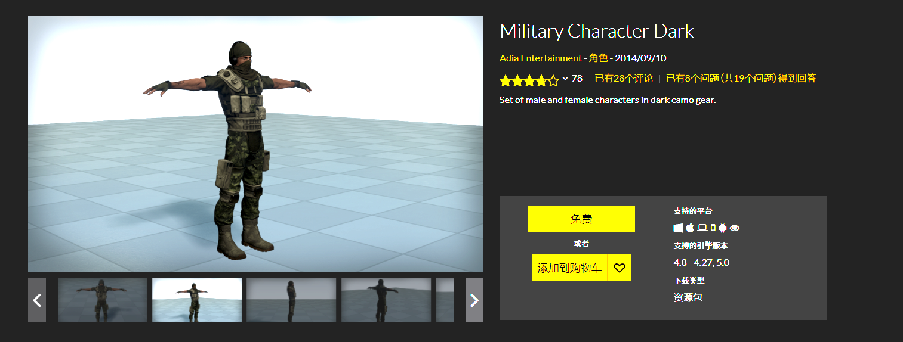Add the asset to wishlist with heart icon
Image resolution: width=903 pixels, height=342 pixels.
point(619,268)
